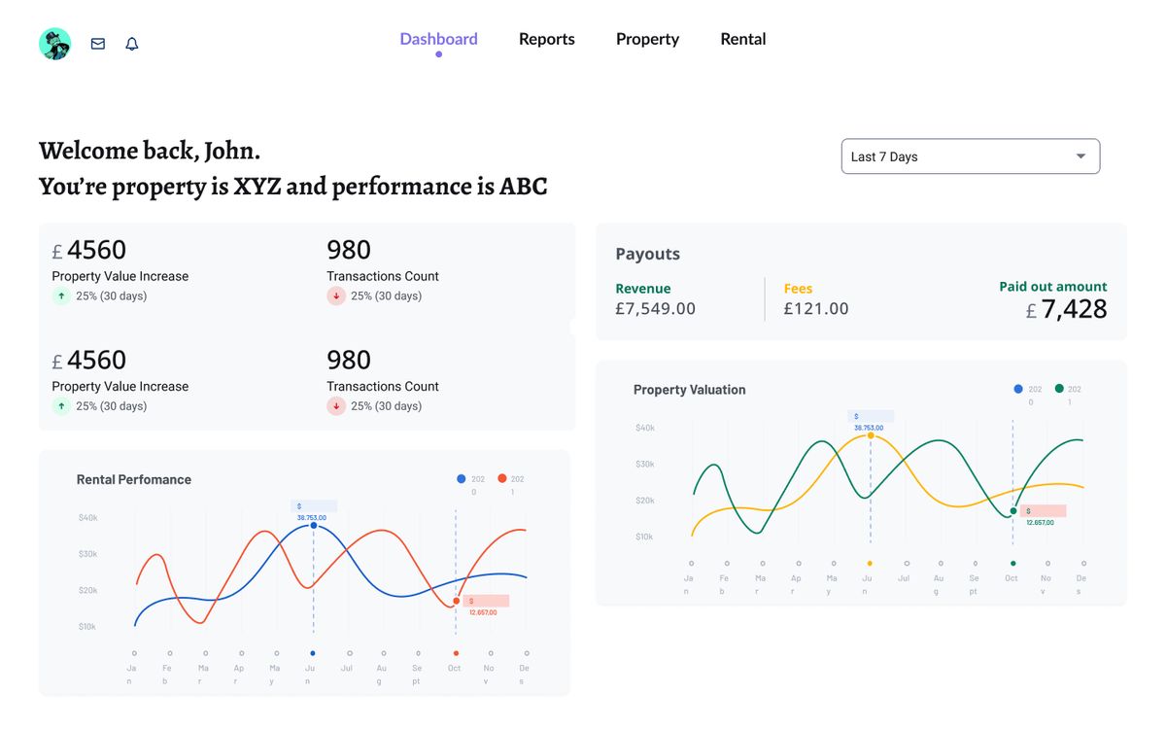Open the Reports tab

point(546,39)
